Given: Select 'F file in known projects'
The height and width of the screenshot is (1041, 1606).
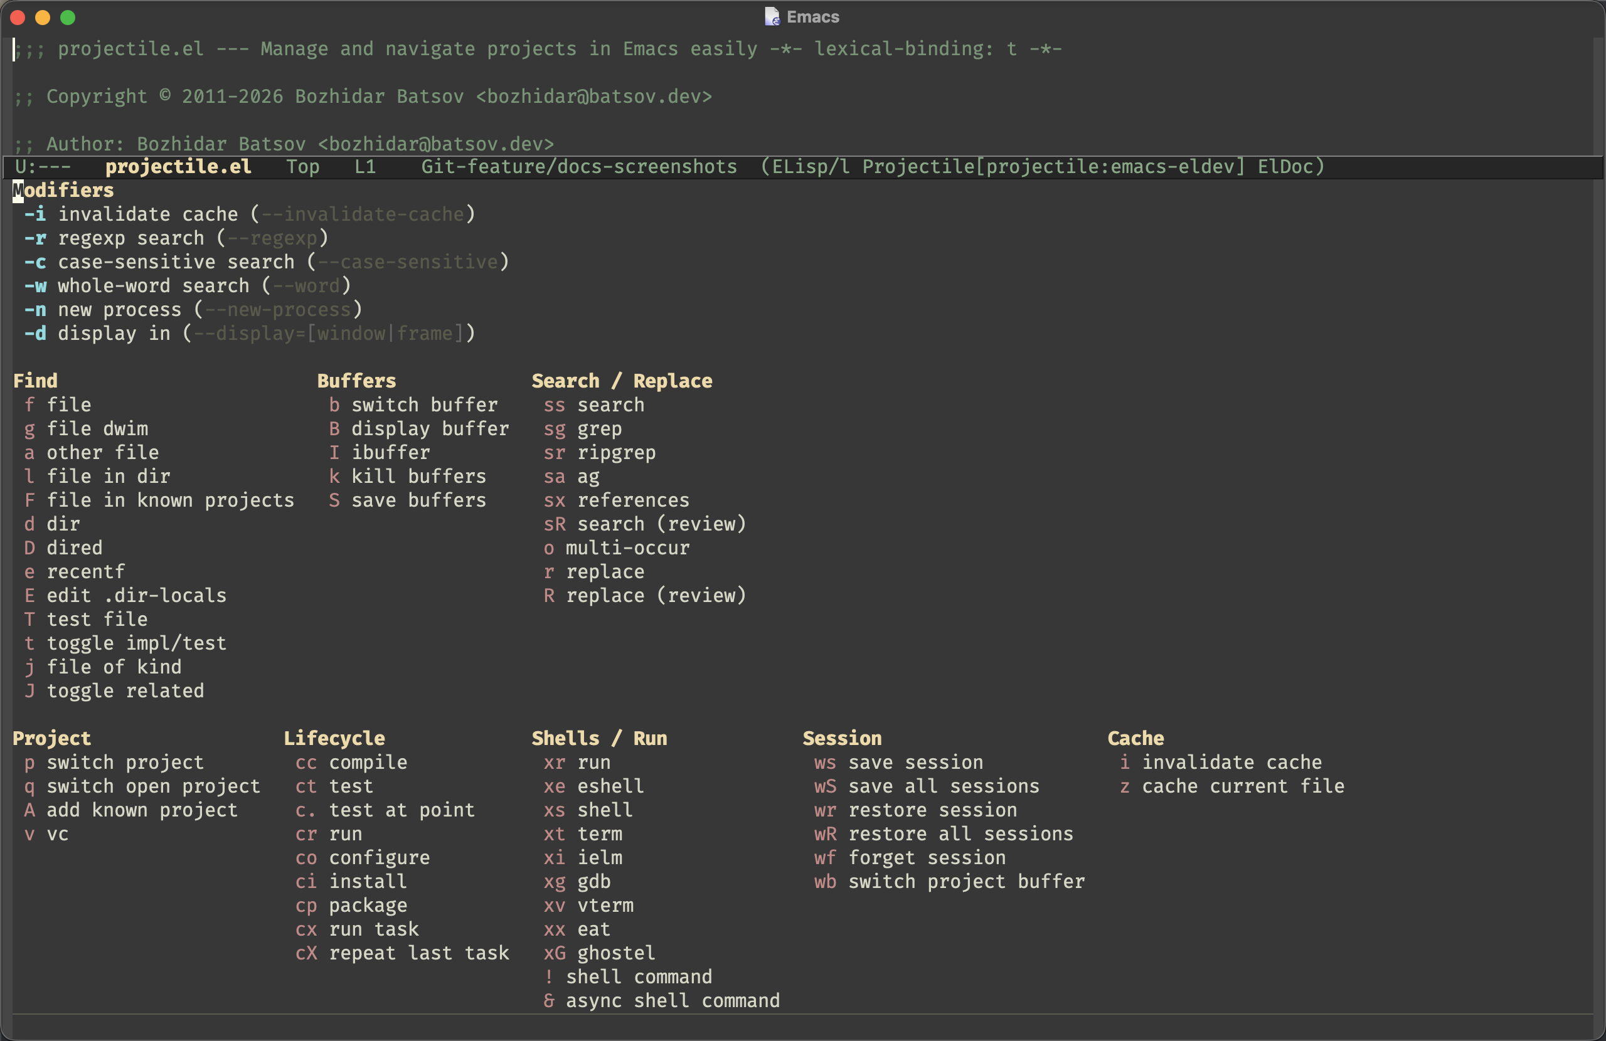Looking at the screenshot, I should point(159,500).
